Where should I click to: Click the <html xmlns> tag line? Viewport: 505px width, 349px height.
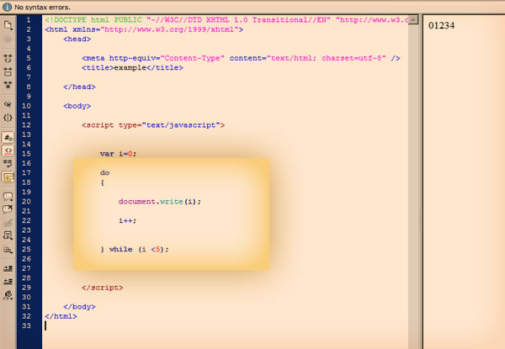click(x=144, y=29)
